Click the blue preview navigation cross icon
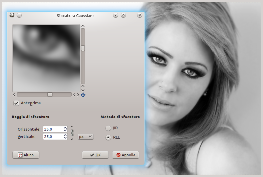 pyautogui.click(x=83, y=95)
